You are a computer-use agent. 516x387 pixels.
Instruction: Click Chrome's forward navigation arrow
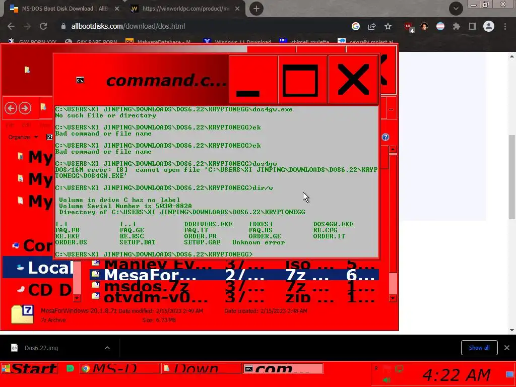pyautogui.click(x=27, y=26)
